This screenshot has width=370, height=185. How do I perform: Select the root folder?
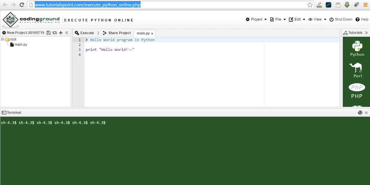point(13,39)
